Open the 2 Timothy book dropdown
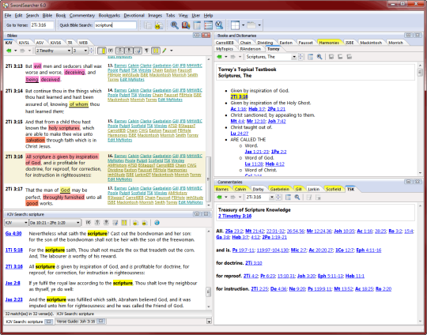The image size is (427, 335). (54, 51)
